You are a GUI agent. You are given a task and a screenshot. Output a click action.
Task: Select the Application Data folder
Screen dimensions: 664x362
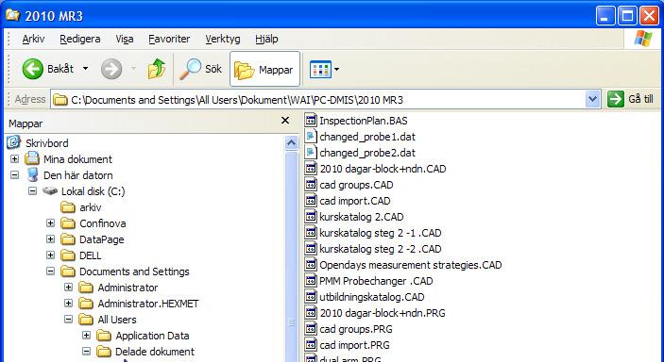click(x=152, y=336)
